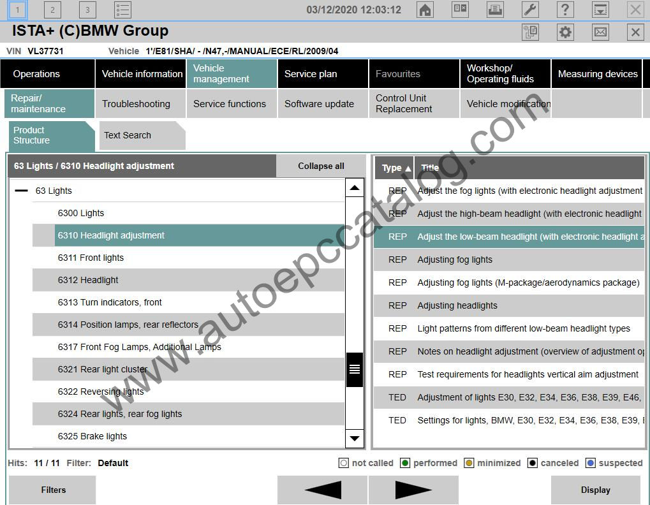The height and width of the screenshot is (505, 650).
Task: Click the tree scrollbar up arrow
Action: tap(355, 187)
